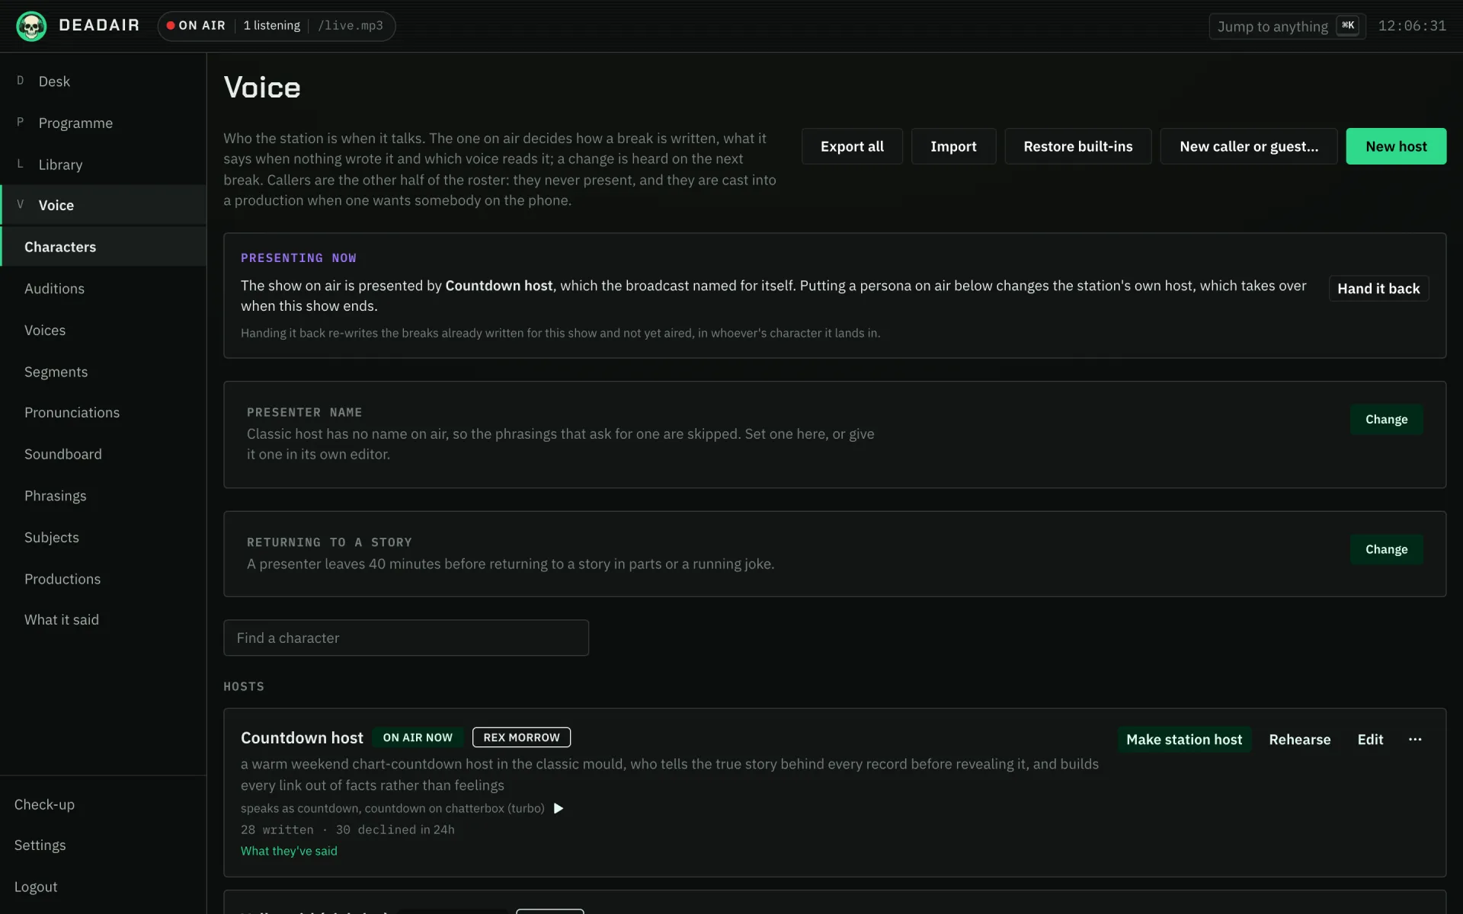1463x914 pixels.
Task: Open the Voices subsection
Action: tap(103, 330)
